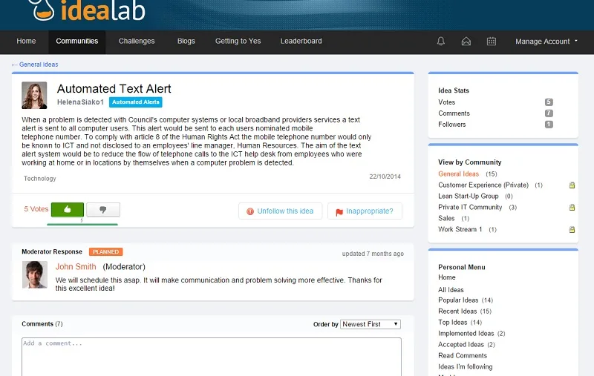Vote down with the thumbs-down button
This screenshot has height=376, width=594.
point(103,210)
